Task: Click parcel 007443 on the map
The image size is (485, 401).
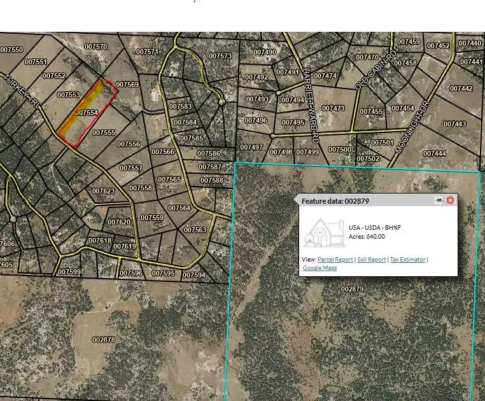Action: click(x=454, y=124)
